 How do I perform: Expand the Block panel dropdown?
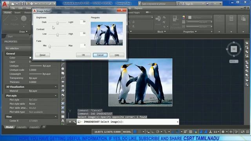(x=162, y=32)
